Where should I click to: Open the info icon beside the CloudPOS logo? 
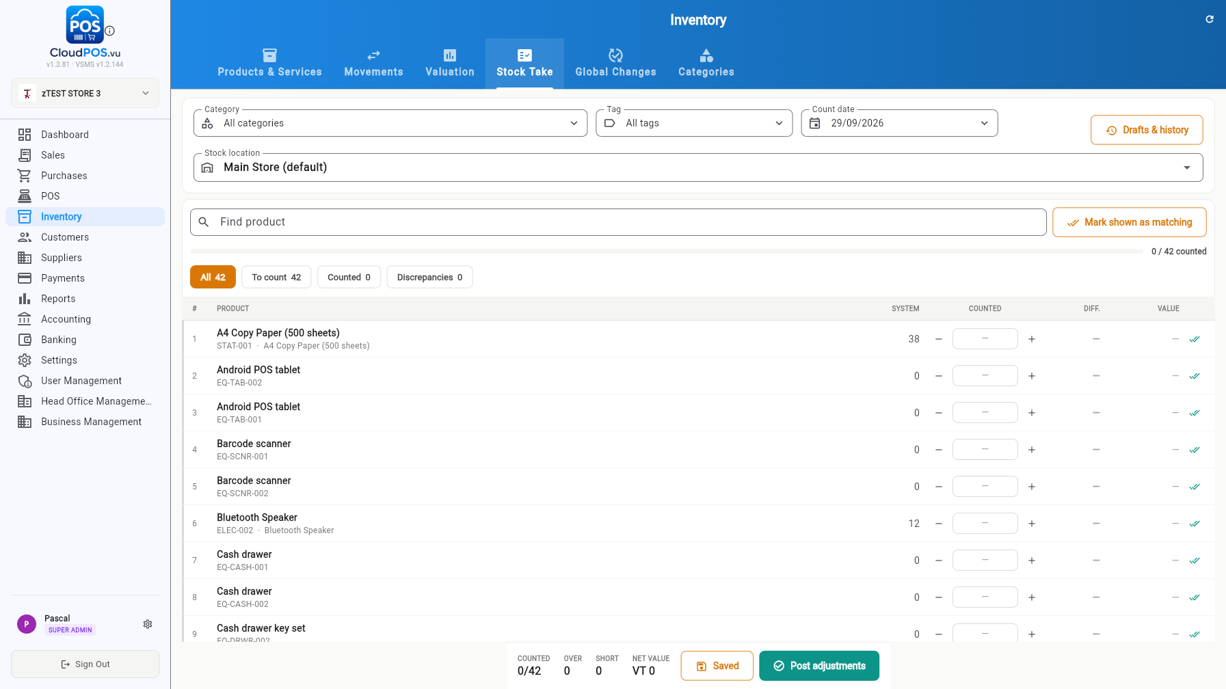click(x=109, y=31)
